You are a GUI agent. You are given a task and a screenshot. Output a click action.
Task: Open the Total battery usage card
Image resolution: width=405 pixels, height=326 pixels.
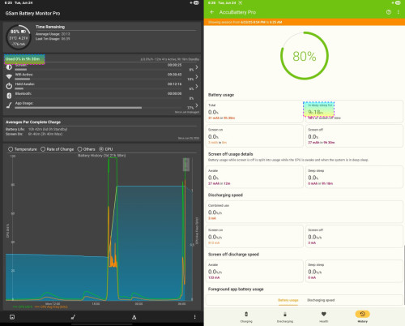click(x=254, y=111)
